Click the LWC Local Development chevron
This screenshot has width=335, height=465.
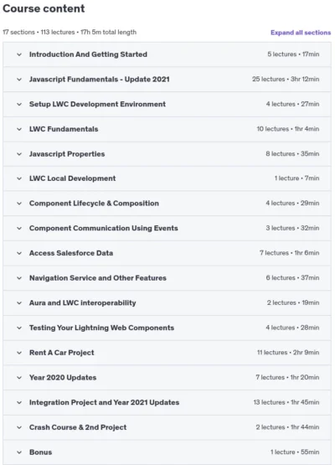point(19,178)
